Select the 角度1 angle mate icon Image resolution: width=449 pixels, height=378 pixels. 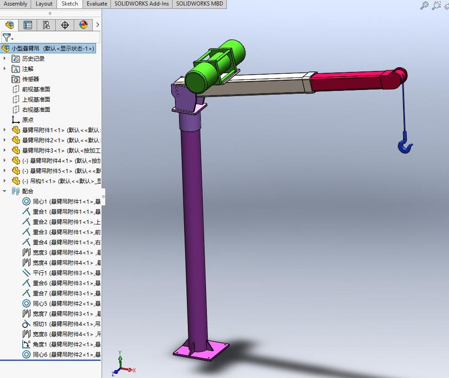[26, 344]
